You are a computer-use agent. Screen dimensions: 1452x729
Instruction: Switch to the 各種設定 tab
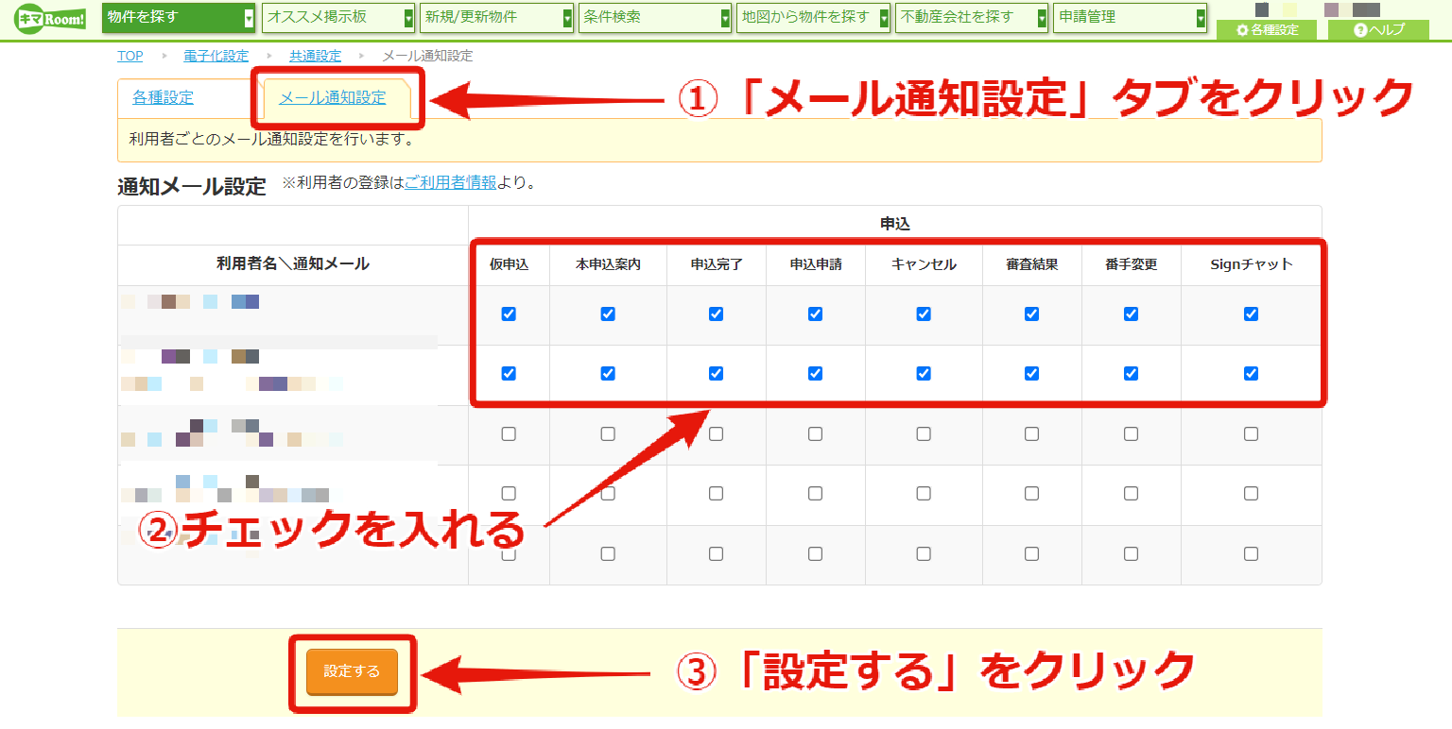pyautogui.click(x=163, y=97)
